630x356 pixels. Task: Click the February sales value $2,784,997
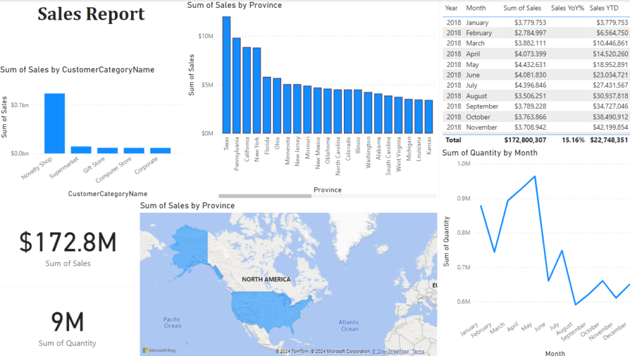coord(530,33)
